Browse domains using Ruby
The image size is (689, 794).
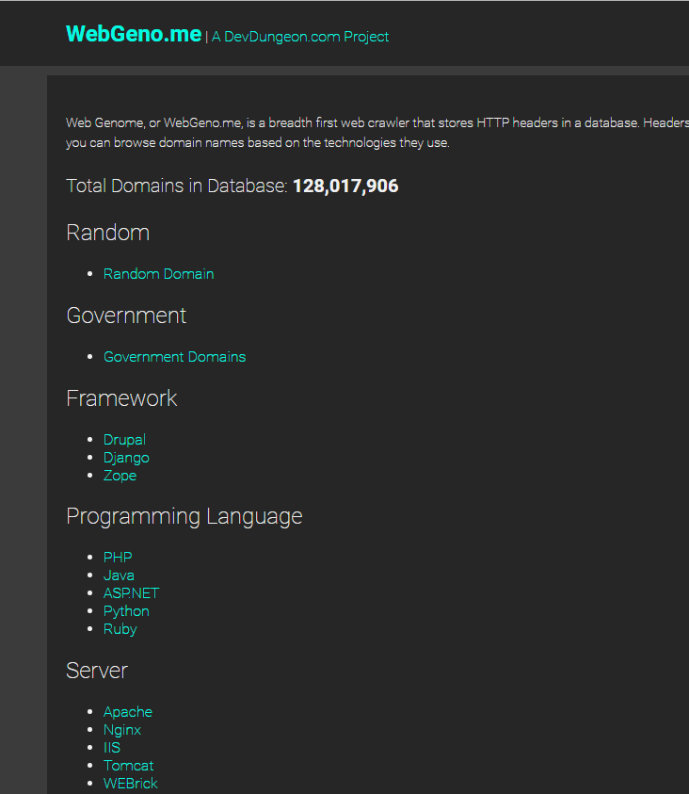click(120, 629)
